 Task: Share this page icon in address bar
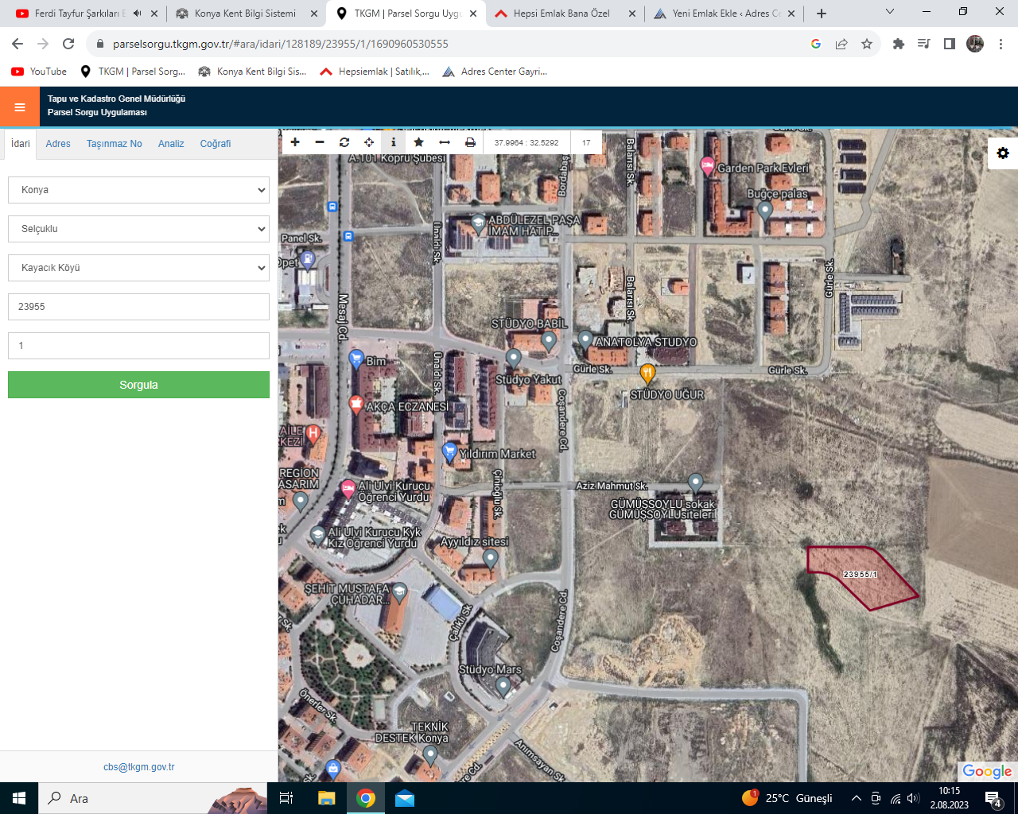pyautogui.click(x=841, y=44)
